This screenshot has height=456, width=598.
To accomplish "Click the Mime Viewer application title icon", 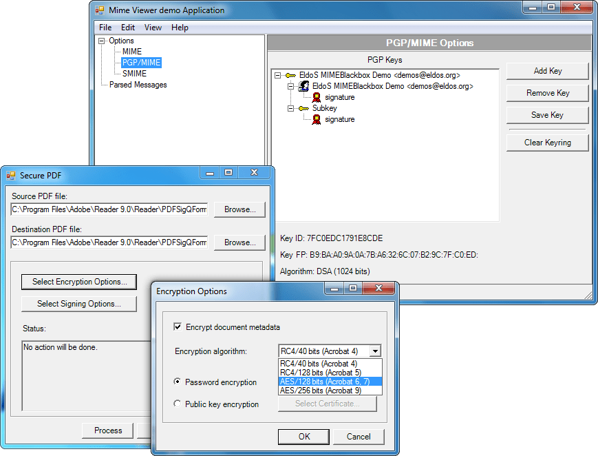I will (100, 10).
